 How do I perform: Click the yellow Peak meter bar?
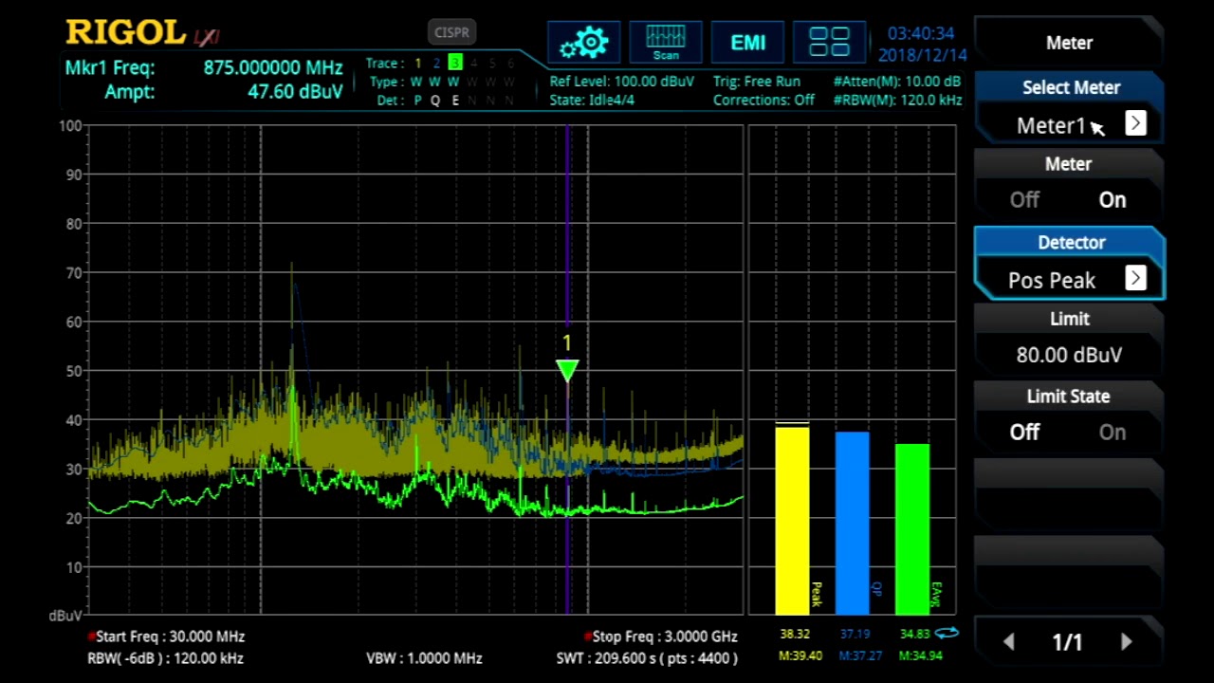pos(792,520)
